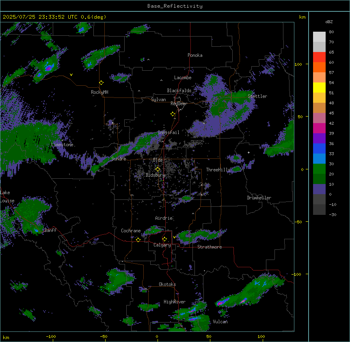Click the Drumheller label
Image resolution: width=350 pixels, height=342 pixels.
point(259,198)
